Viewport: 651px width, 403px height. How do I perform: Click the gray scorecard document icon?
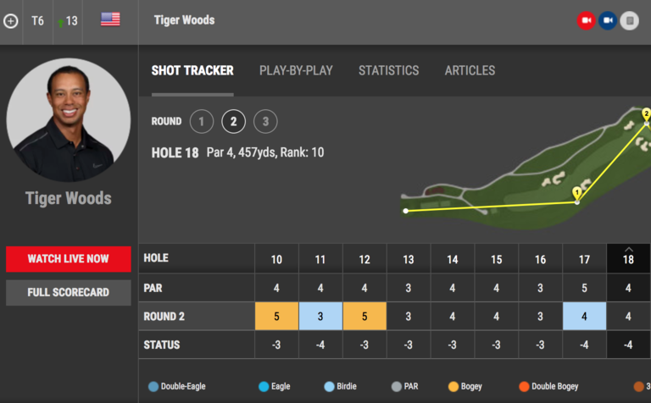[x=630, y=20]
